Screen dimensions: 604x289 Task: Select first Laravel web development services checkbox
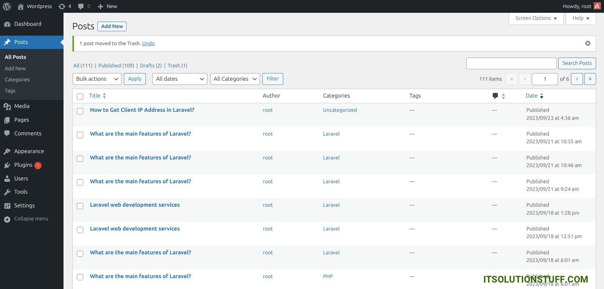[x=80, y=206]
